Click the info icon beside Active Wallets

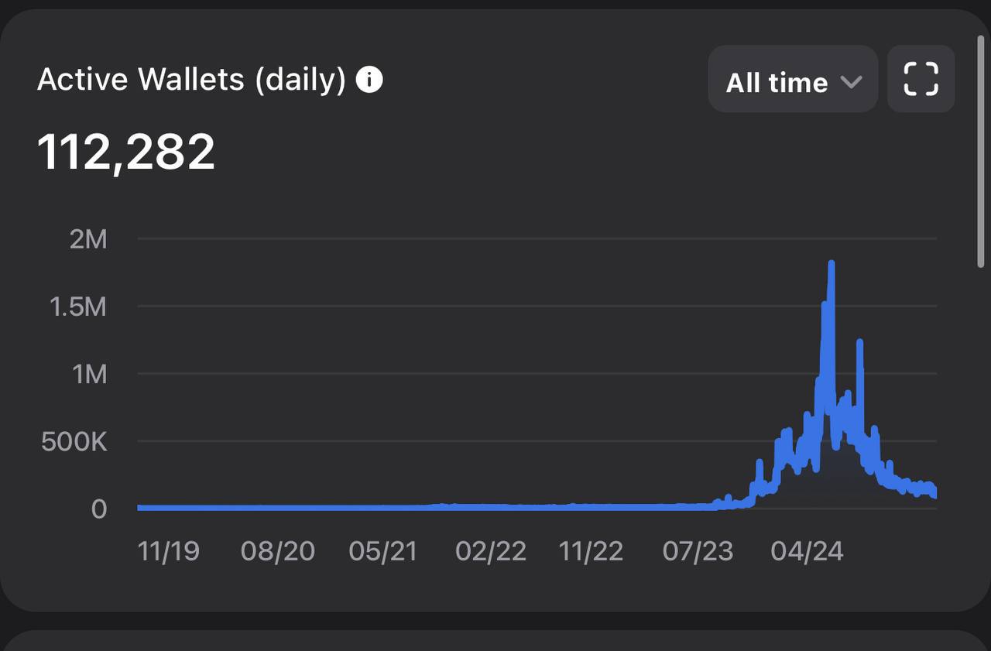point(369,80)
